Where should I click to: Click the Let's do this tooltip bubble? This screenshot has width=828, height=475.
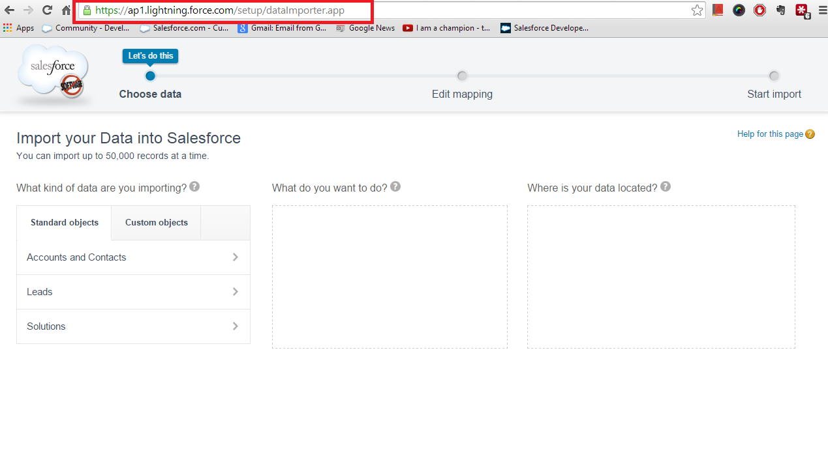pyautogui.click(x=150, y=56)
